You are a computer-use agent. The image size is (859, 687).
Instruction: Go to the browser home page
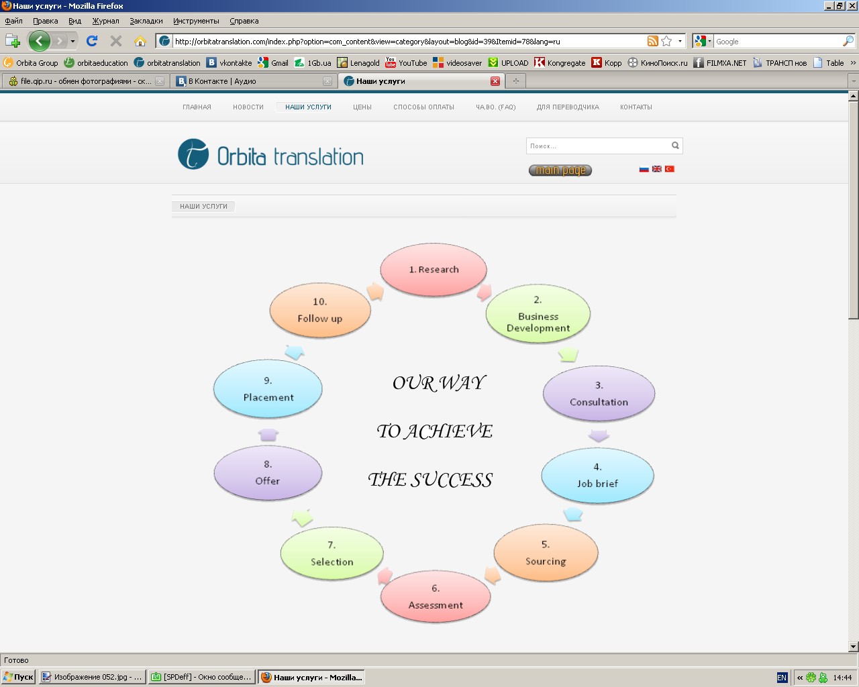140,41
